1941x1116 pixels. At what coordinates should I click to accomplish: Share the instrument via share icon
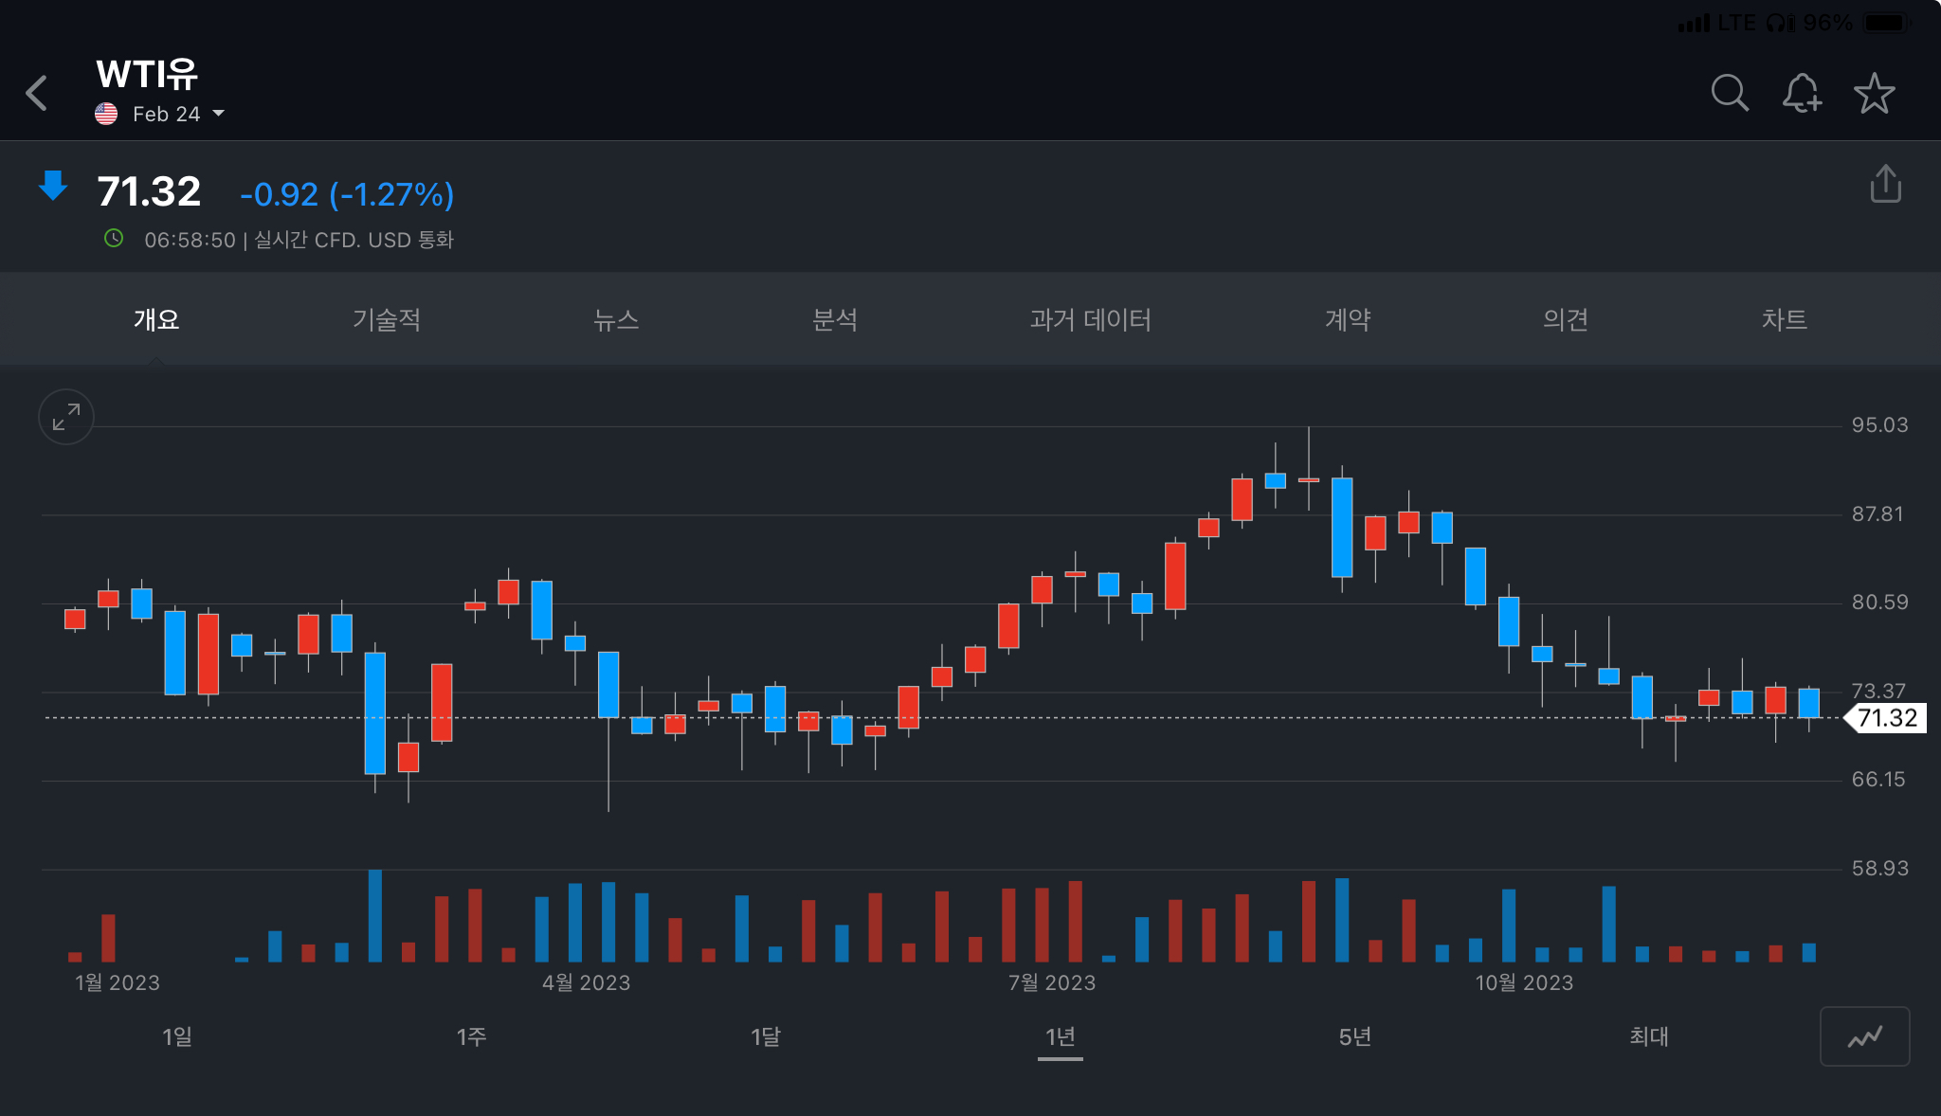tap(1885, 184)
